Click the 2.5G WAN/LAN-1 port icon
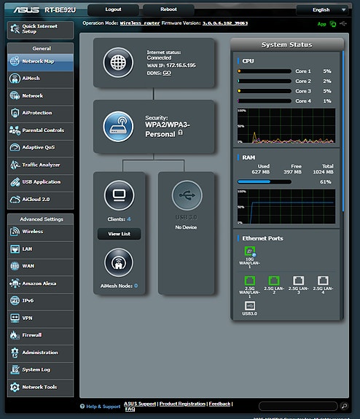 pyautogui.click(x=250, y=281)
